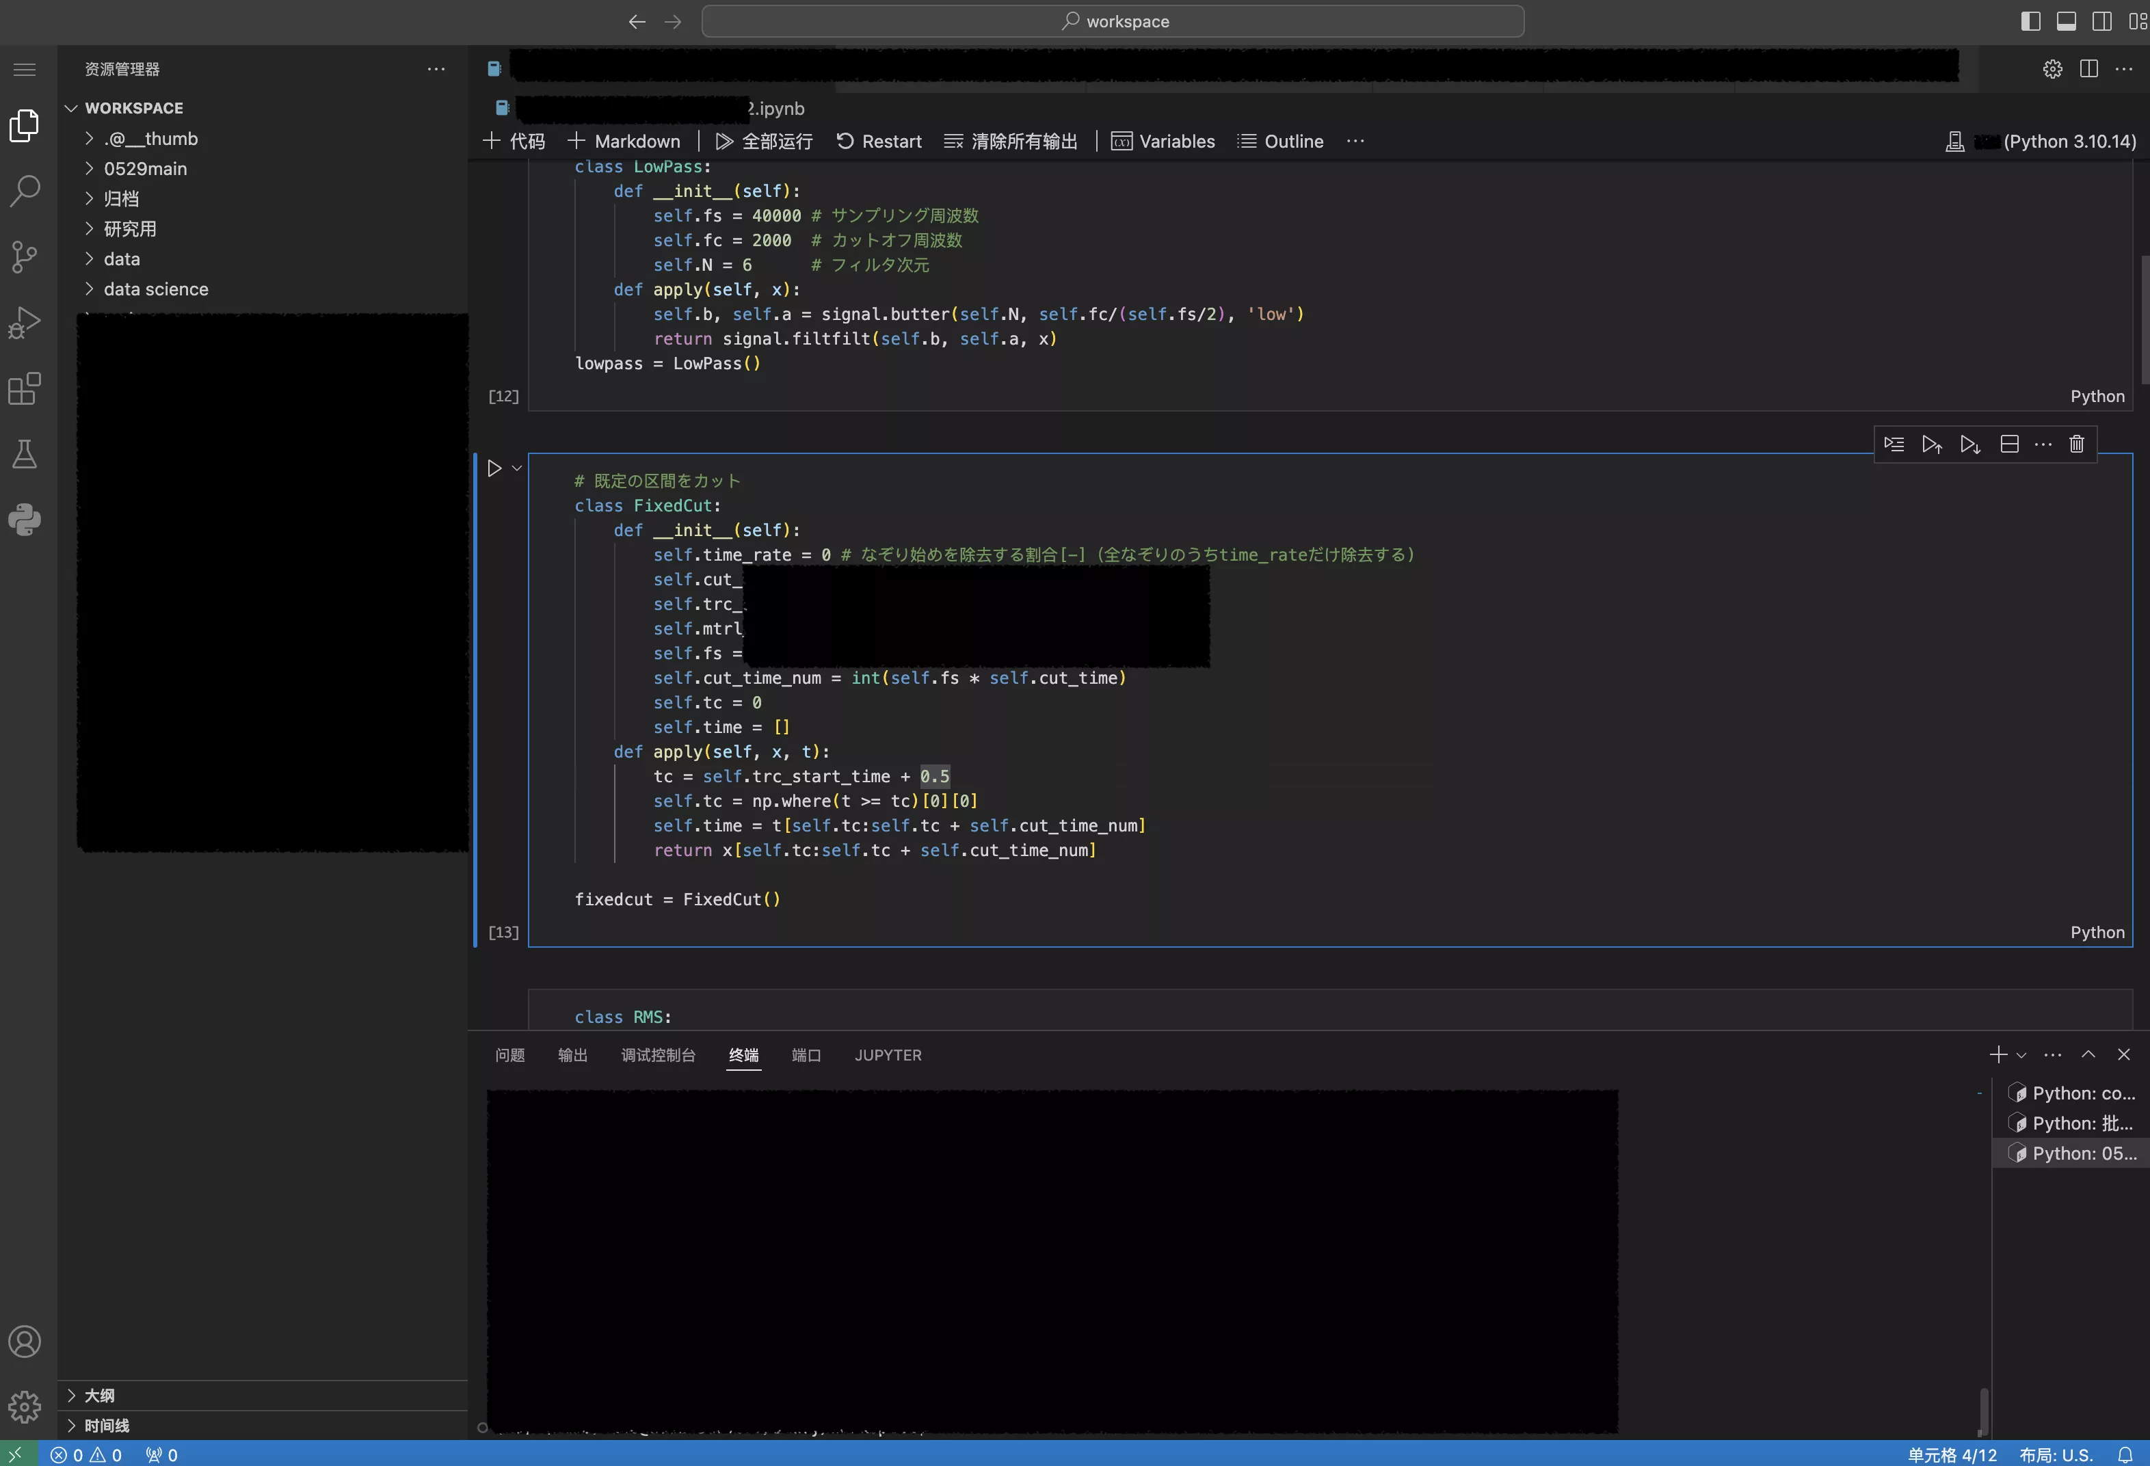Viewport: 2150px width, 1466px height.
Task: Toggle the bottom panel layout icon
Action: pos(2066,21)
